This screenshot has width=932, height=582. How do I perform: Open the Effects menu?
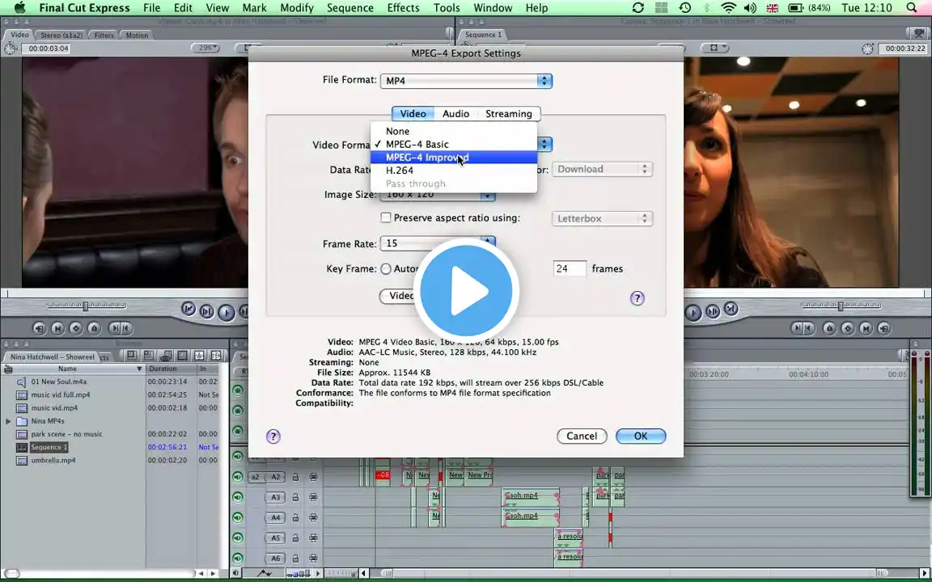403,8
